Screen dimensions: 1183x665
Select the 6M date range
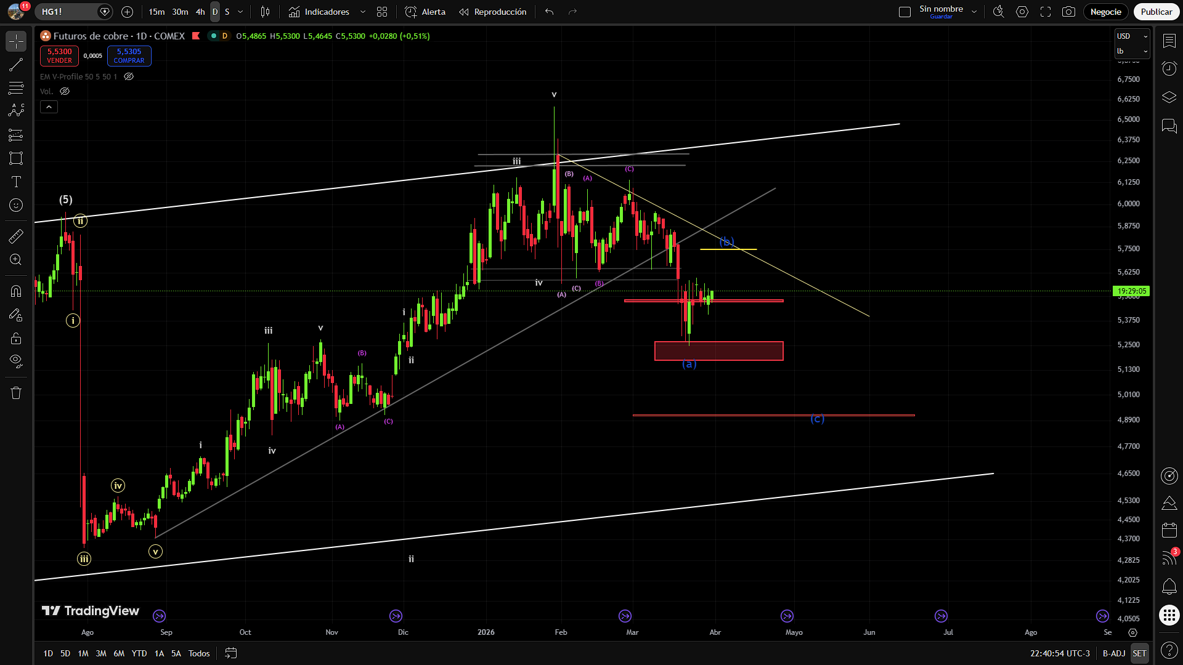pos(119,653)
